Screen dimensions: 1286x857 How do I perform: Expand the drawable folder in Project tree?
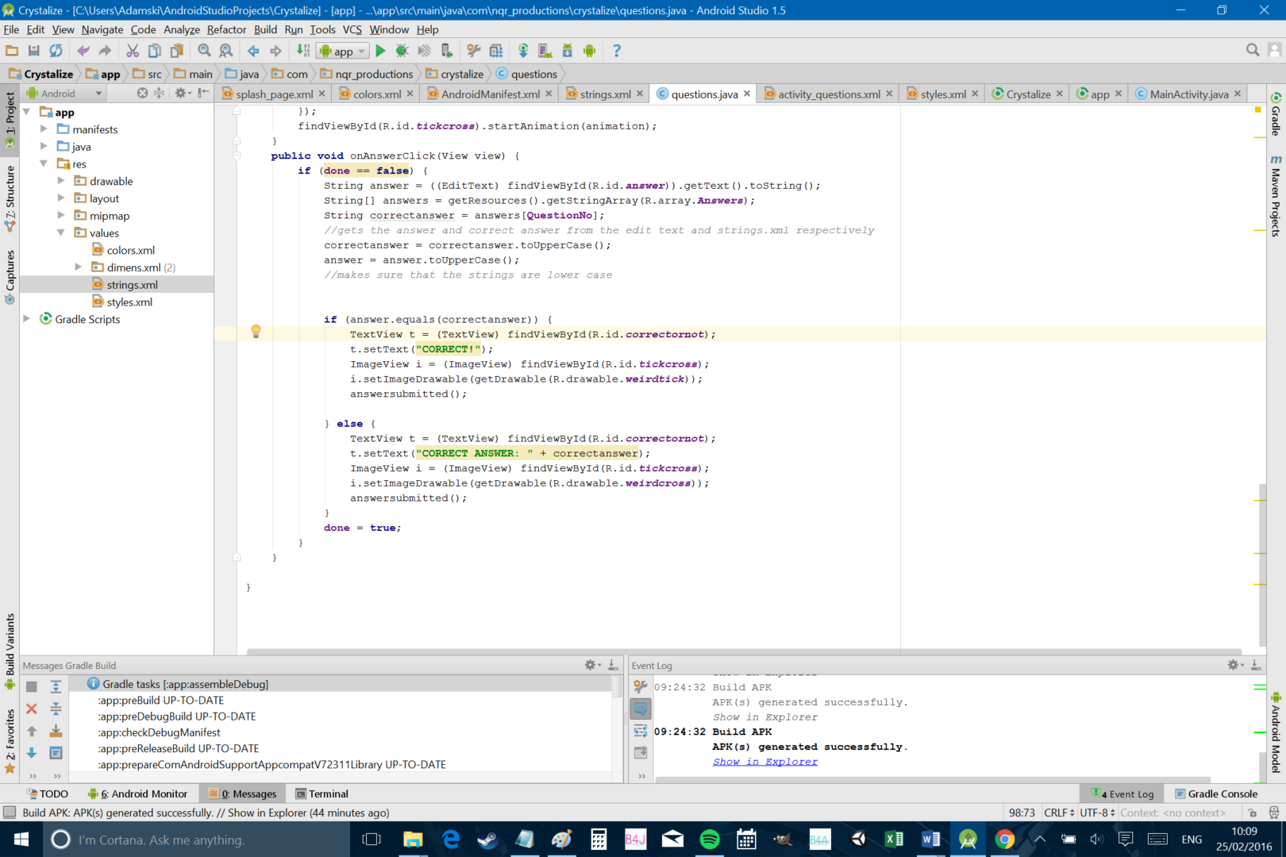point(60,180)
